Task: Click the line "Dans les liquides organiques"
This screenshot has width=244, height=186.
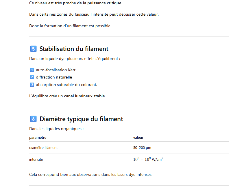Action: 56,128
